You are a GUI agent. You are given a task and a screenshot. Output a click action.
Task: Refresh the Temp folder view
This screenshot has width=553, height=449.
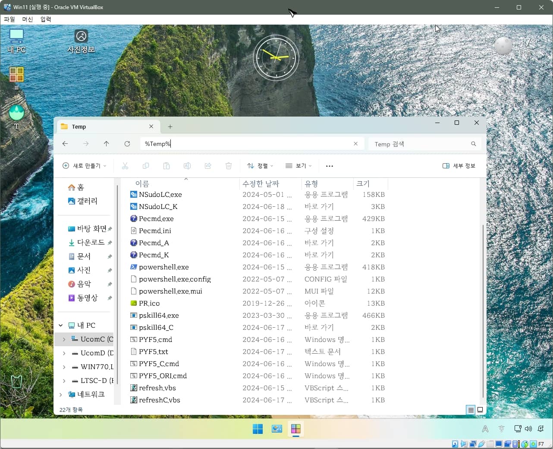(127, 144)
